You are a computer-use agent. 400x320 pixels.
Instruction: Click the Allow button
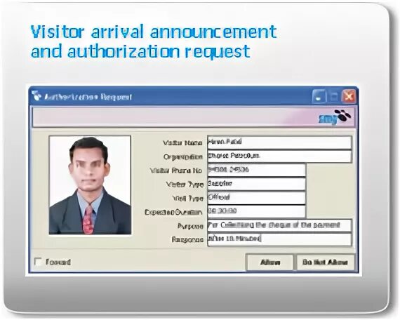(x=270, y=262)
